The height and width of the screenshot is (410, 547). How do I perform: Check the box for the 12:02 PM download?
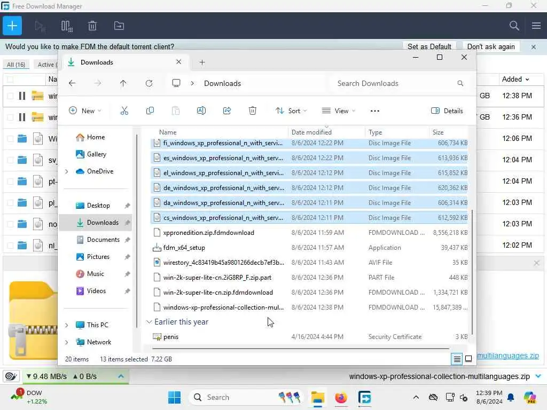[10, 245]
